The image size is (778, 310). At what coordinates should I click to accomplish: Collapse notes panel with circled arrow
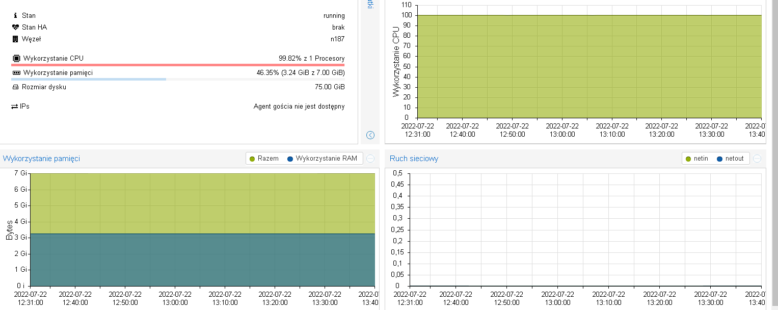point(370,135)
